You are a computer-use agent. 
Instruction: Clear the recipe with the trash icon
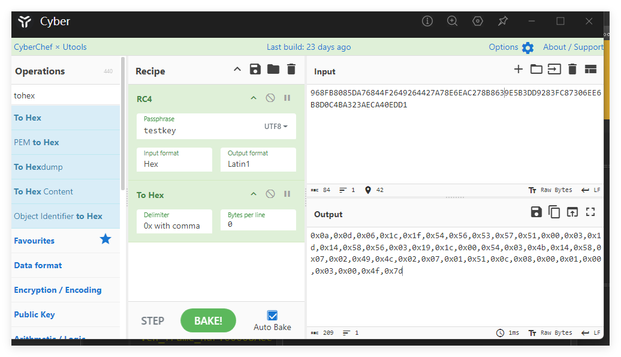pos(291,70)
